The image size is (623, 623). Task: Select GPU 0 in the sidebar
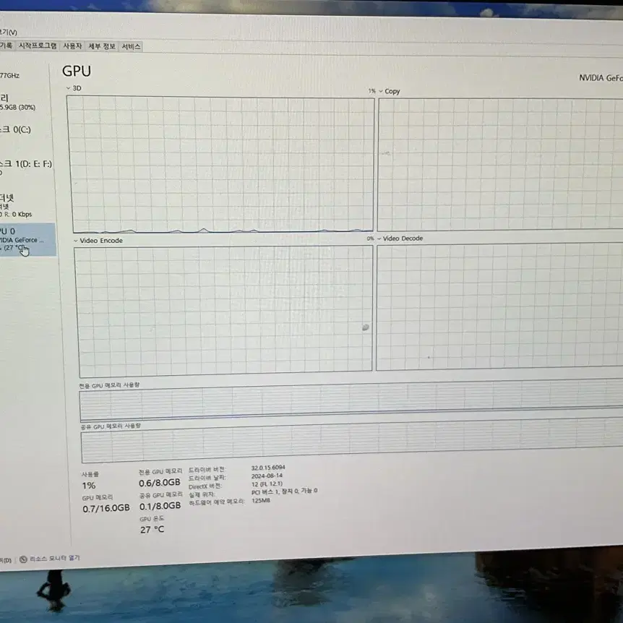pyautogui.click(x=27, y=239)
